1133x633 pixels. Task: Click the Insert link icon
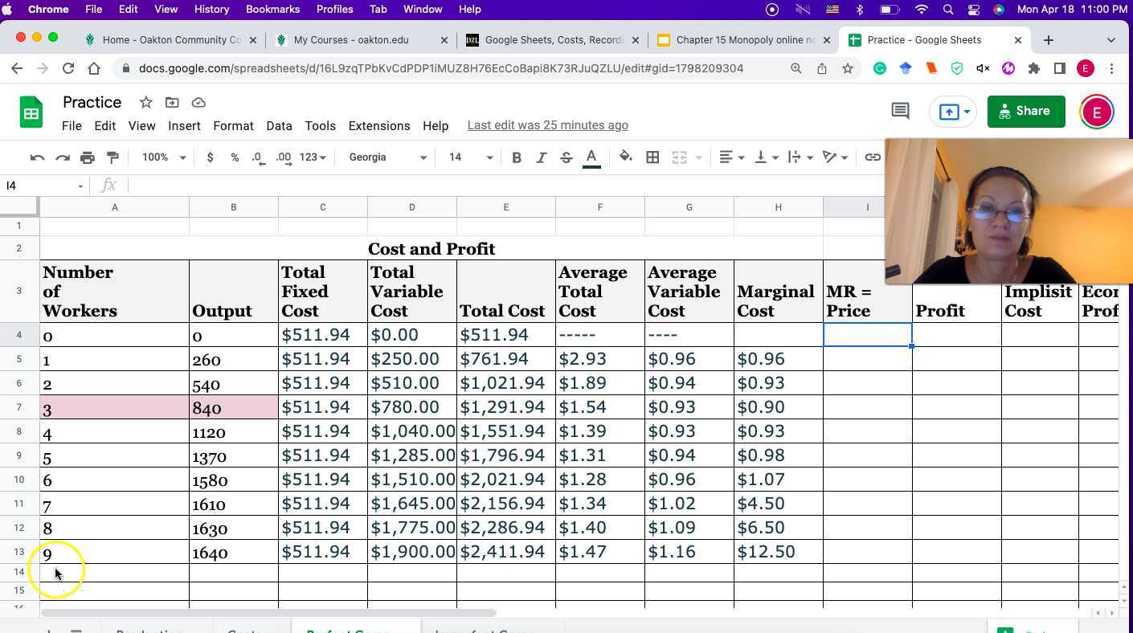872,157
